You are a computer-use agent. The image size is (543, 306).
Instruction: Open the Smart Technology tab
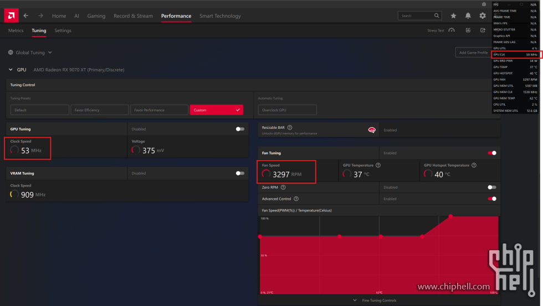(220, 16)
